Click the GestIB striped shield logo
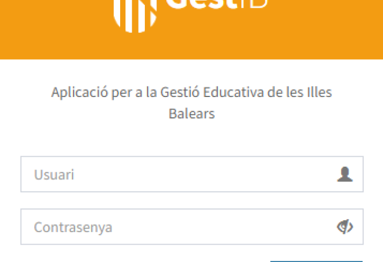The width and height of the screenshot is (383, 262). [136, 13]
